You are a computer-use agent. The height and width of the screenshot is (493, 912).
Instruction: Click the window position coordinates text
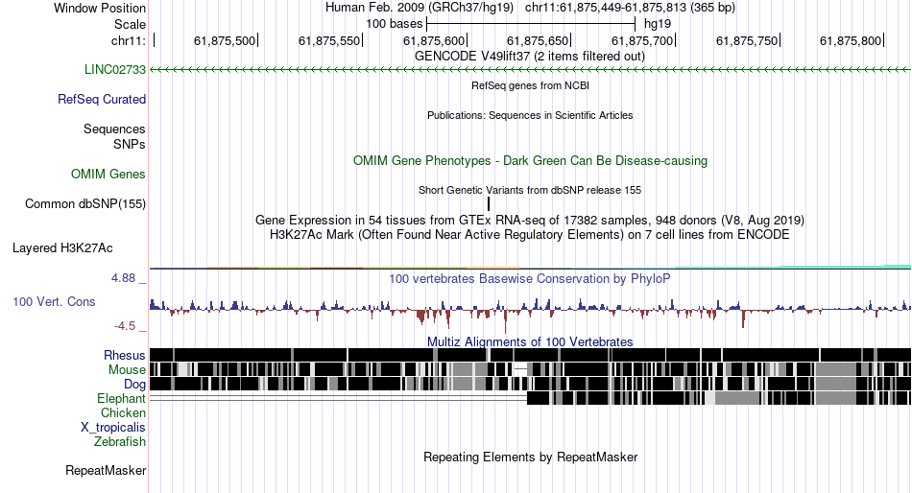[x=630, y=8]
